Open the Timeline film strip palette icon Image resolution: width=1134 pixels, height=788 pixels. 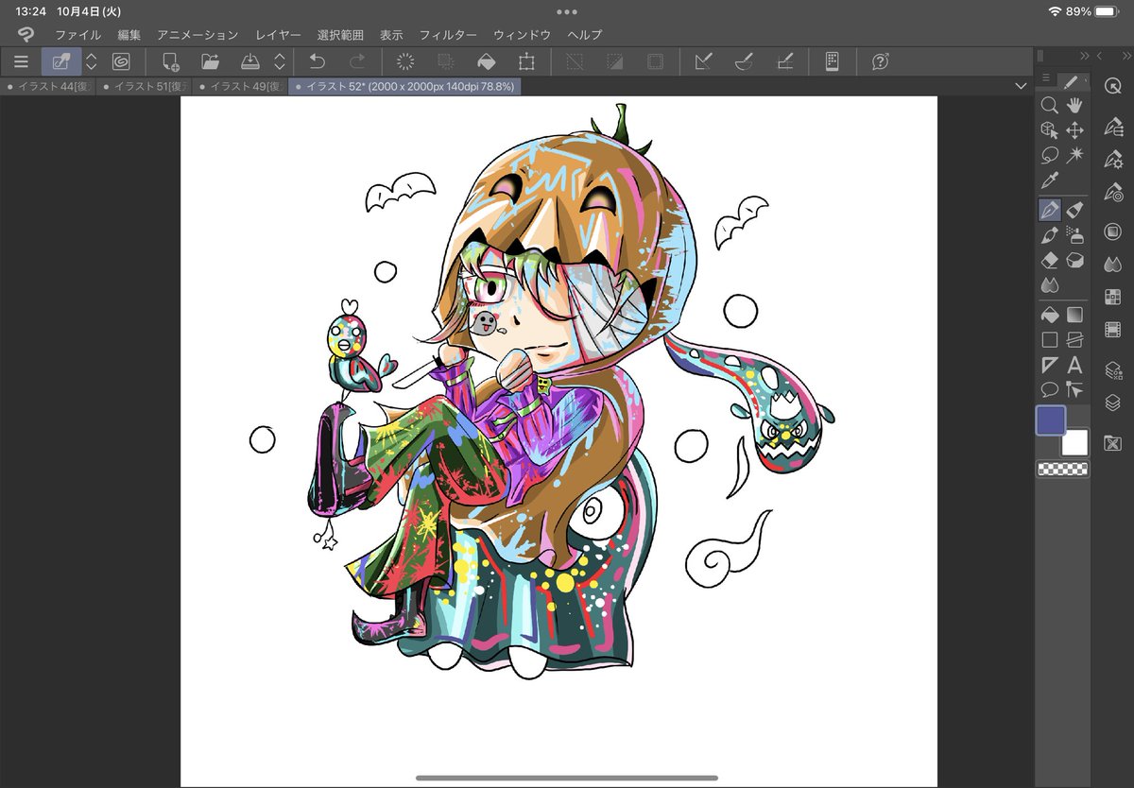(1112, 330)
